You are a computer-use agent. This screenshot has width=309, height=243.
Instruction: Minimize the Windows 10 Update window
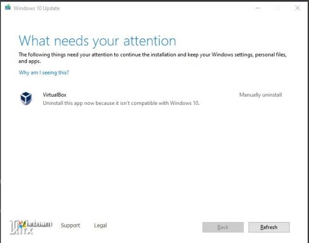coord(256,8)
